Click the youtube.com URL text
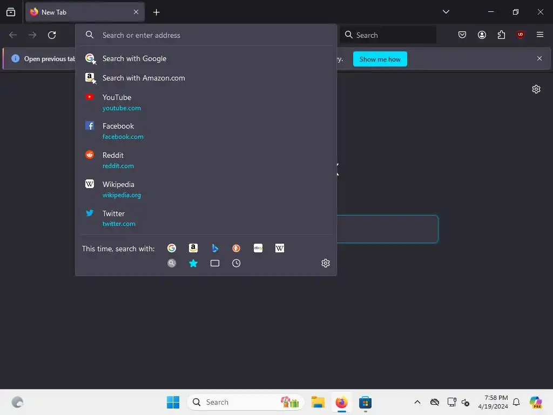 click(122, 108)
